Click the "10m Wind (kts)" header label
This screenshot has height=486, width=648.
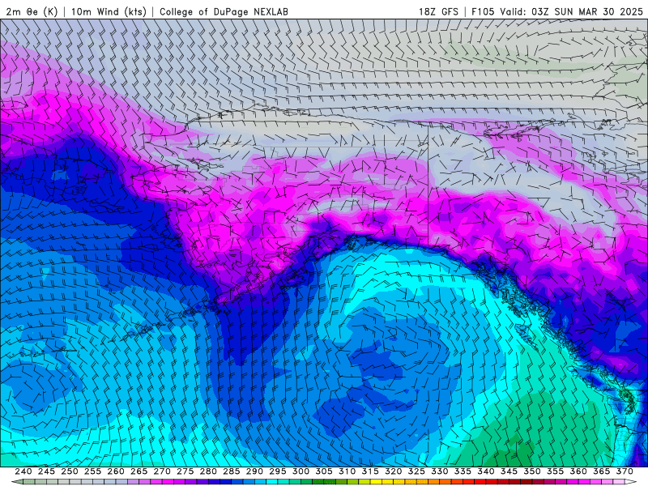tap(109, 11)
